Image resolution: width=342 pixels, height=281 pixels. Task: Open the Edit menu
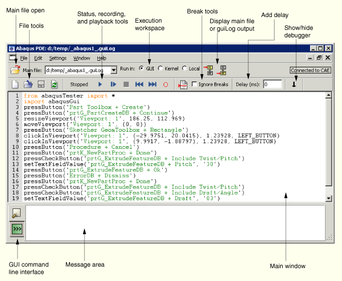coord(38,58)
